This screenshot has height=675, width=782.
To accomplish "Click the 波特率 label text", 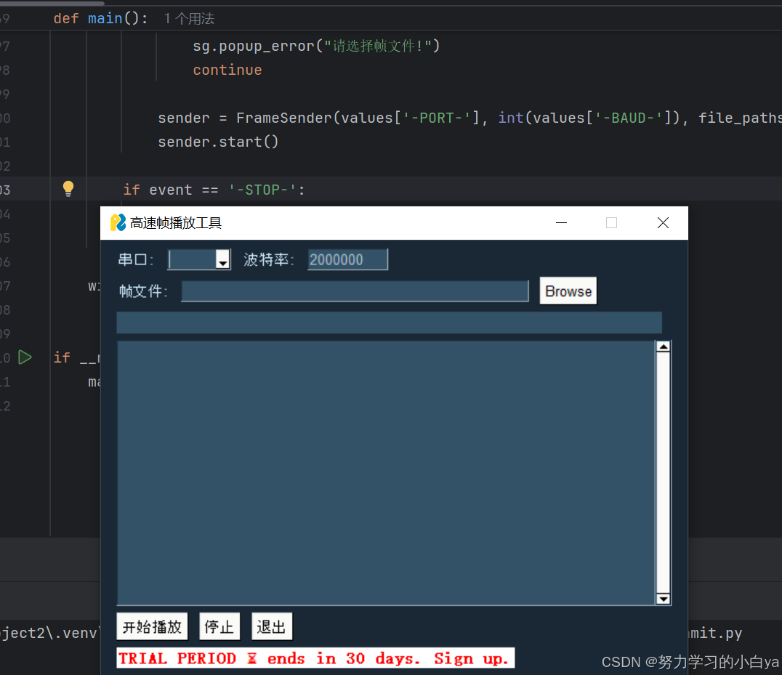I will tap(269, 259).
